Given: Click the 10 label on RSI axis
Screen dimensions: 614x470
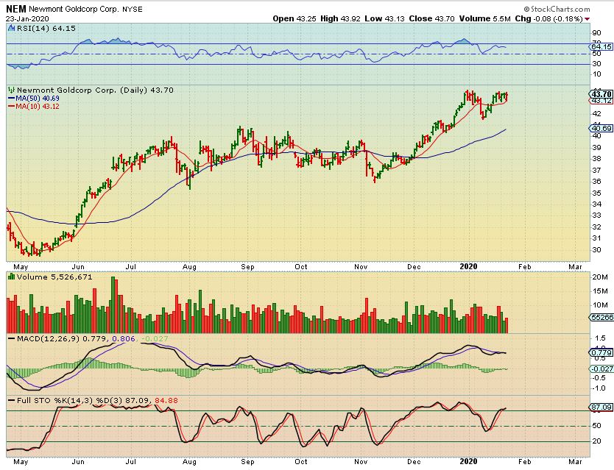Looking at the screenshot, I should click(x=597, y=74).
